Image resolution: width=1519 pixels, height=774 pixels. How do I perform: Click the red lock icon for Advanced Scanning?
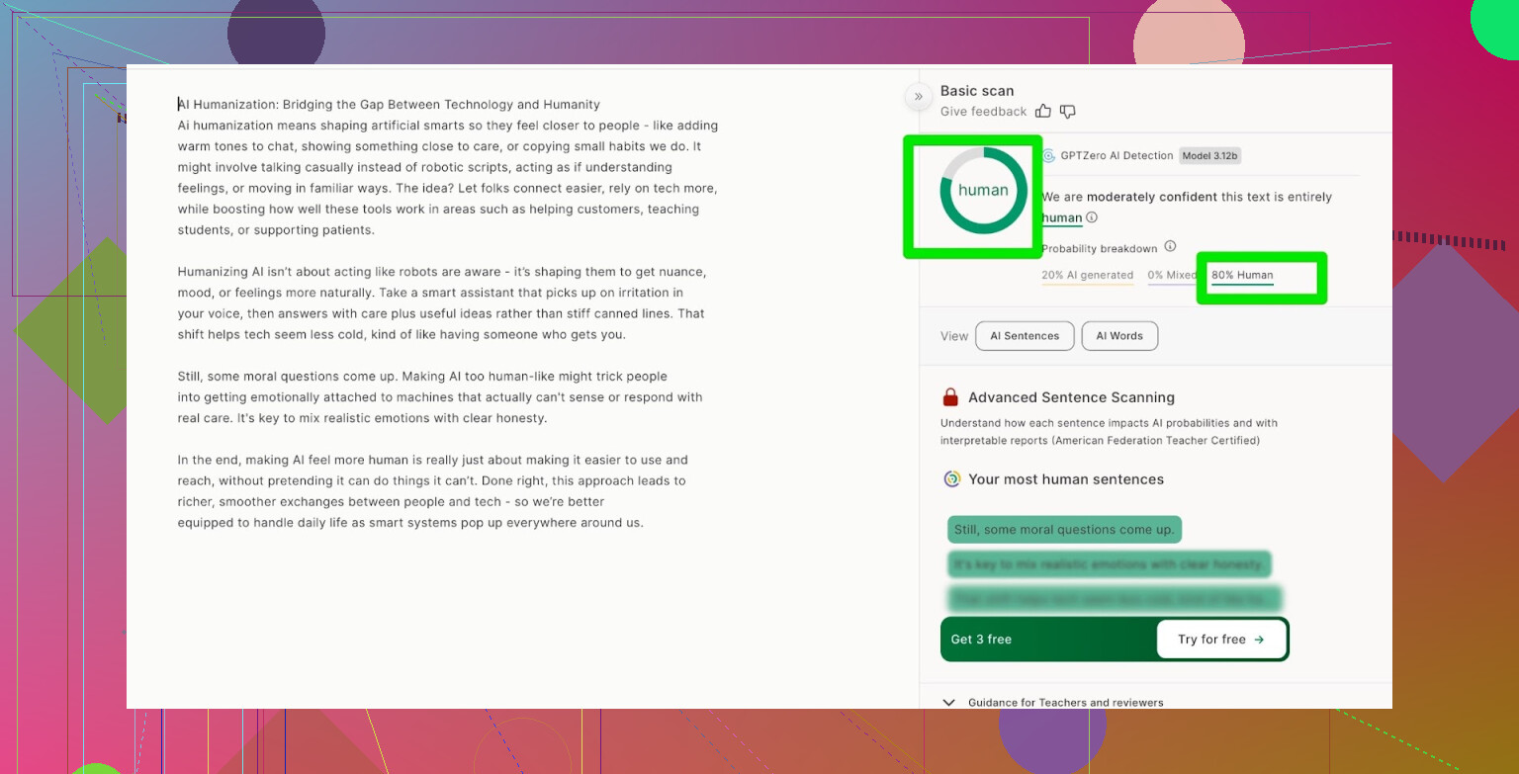[950, 397]
